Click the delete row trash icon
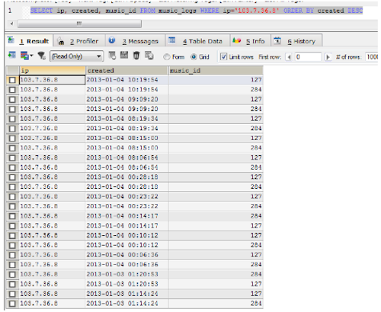 click(136, 56)
